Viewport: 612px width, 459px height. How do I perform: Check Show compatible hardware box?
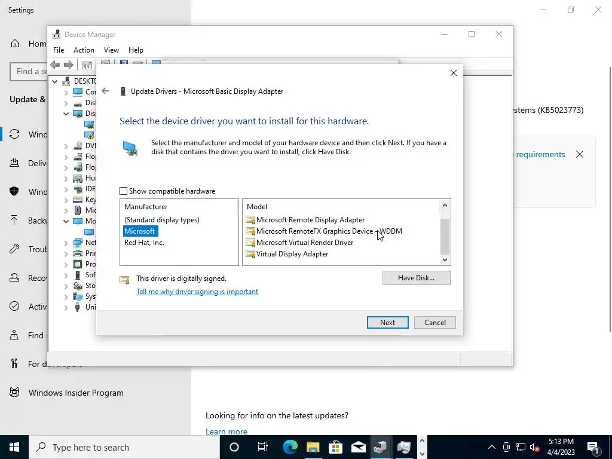point(123,191)
